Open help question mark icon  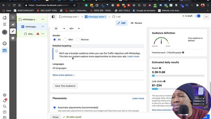pos(5,112)
